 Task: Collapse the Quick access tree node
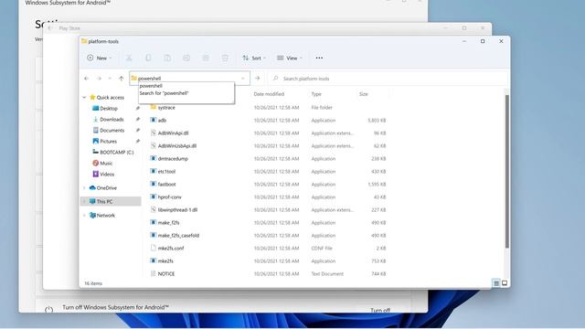click(x=84, y=98)
